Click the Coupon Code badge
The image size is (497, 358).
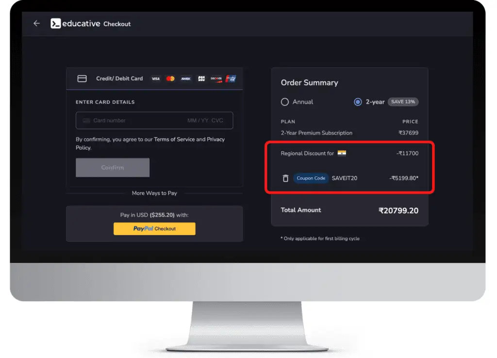click(x=311, y=178)
